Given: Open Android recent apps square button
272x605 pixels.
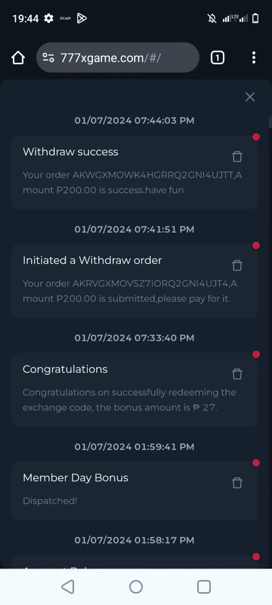Looking at the screenshot, I should (x=204, y=587).
